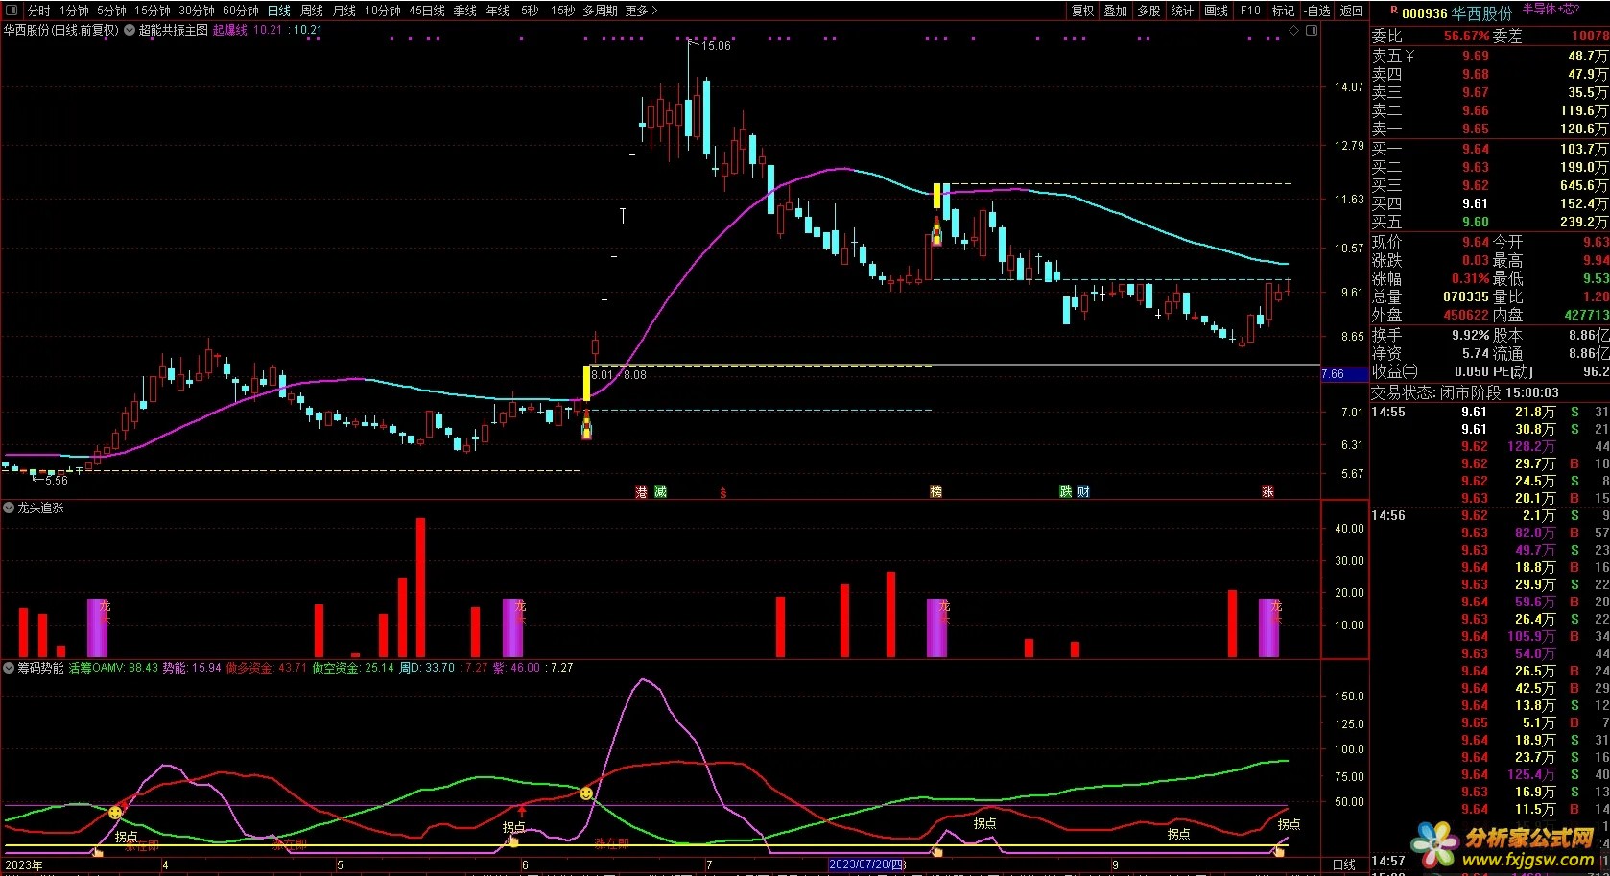Image resolution: width=1610 pixels, height=876 pixels.
Task: Select the 日线 daily period tab
Action: tap(278, 11)
